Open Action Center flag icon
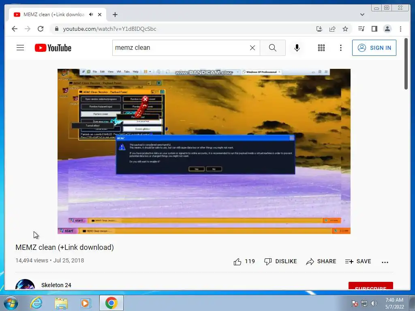 coord(355,303)
